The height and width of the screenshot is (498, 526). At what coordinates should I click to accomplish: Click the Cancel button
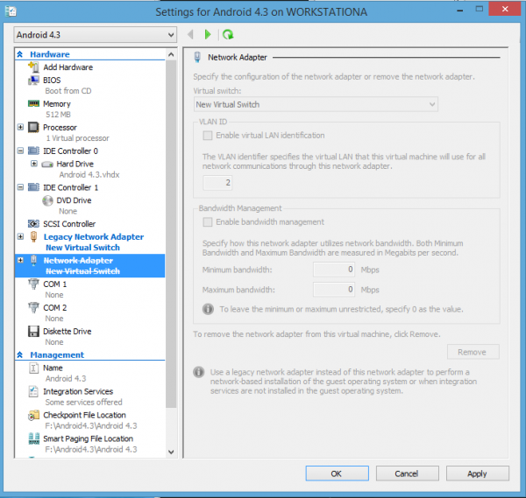click(x=407, y=473)
